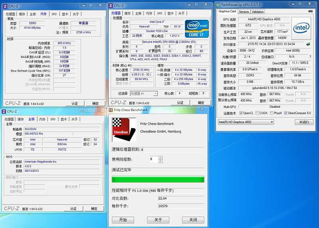This screenshot has height=228, width=319.
Task: Click the core speed value 2795.33 MHz
Action: [142, 70]
